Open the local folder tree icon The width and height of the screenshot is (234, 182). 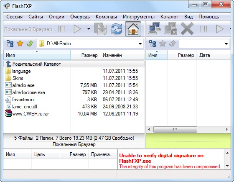coord(10,44)
